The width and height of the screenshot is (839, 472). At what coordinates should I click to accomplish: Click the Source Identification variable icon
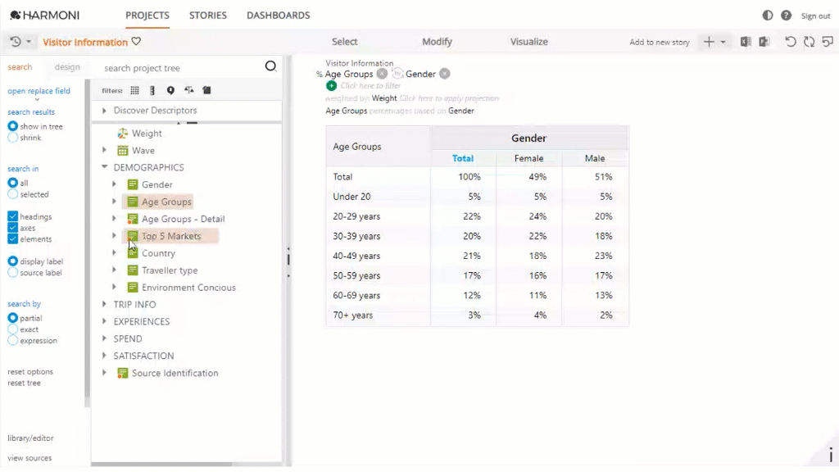pos(123,373)
